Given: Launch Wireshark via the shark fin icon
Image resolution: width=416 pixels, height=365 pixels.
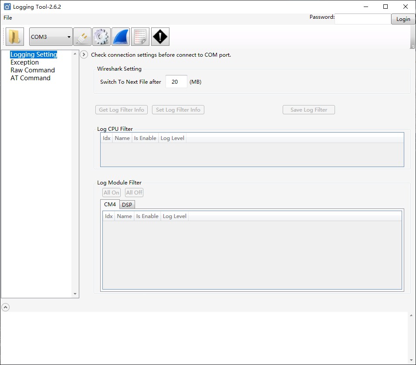Looking at the screenshot, I should (x=121, y=37).
